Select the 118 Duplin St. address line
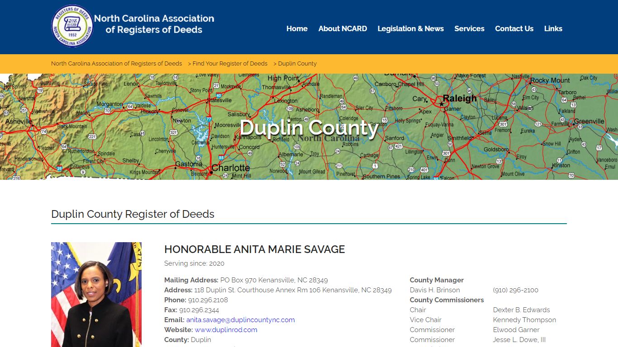 [x=278, y=290]
